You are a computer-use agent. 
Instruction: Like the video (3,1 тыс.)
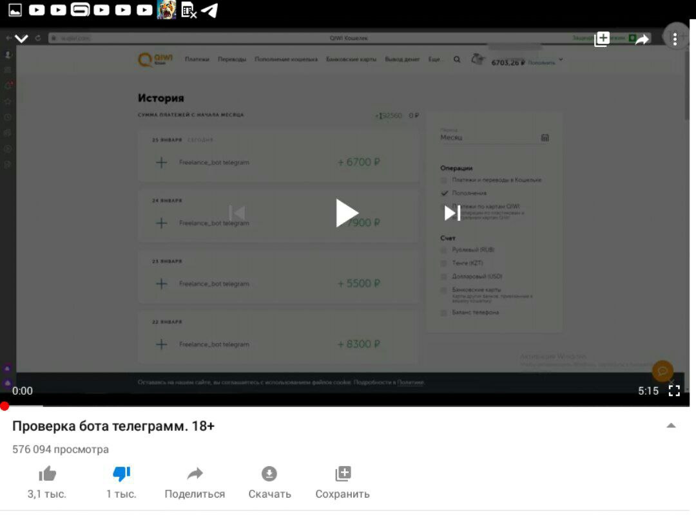coord(47,482)
